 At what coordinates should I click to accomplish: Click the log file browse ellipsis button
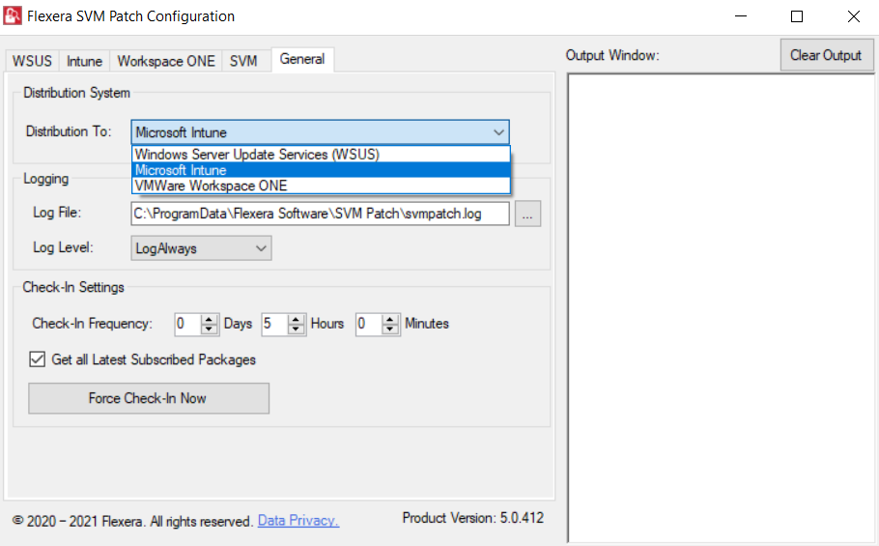(x=527, y=215)
